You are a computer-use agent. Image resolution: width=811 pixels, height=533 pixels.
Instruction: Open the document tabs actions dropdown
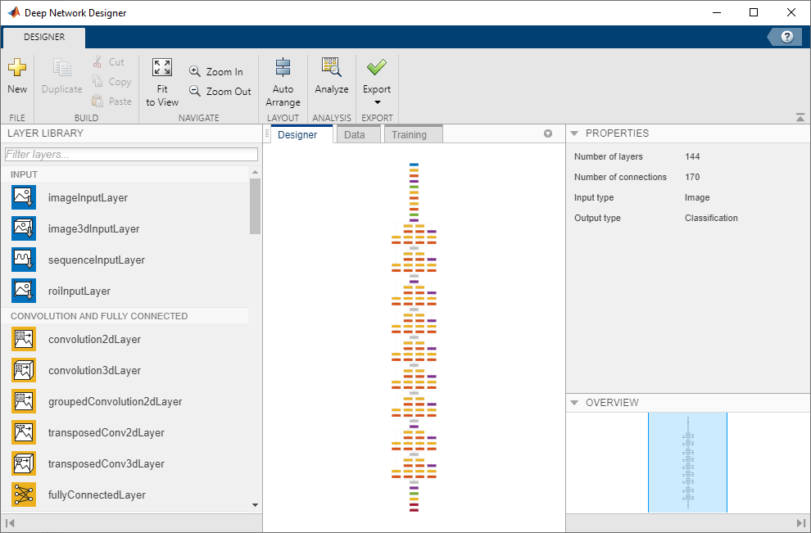(x=548, y=134)
